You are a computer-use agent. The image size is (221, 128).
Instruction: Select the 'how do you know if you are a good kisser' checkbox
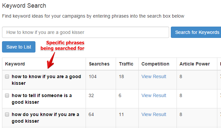point(7,114)
